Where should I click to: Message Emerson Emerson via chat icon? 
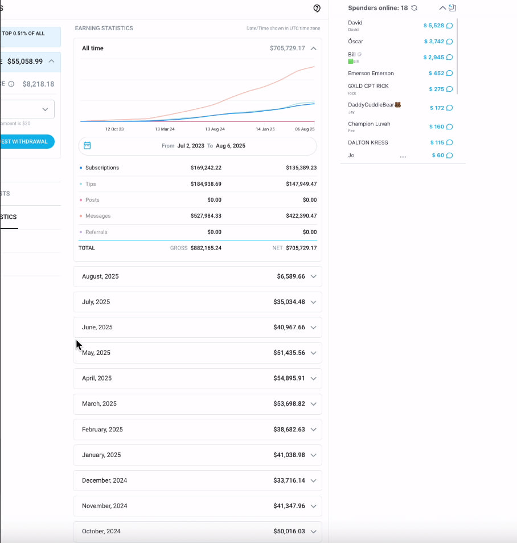449,74
